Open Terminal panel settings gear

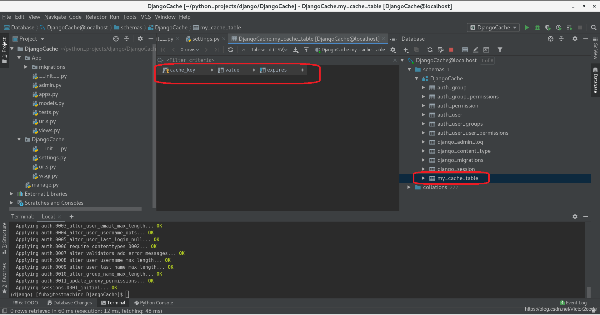click(x=575, y=217)
